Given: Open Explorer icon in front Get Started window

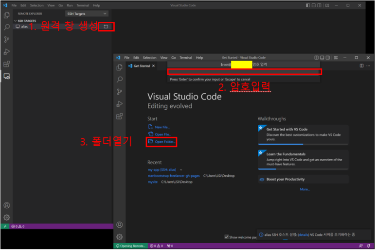Looking at the screenshot, I should tap(120, 67).
